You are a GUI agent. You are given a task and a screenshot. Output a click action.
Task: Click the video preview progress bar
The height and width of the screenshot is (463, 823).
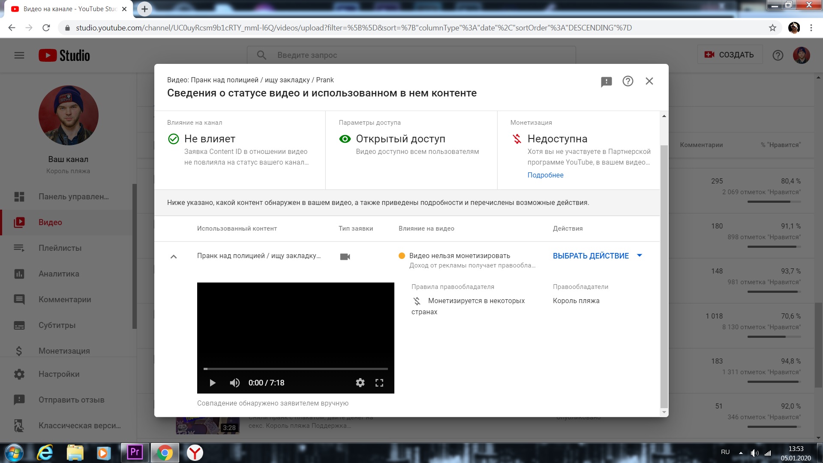[296, 369]
